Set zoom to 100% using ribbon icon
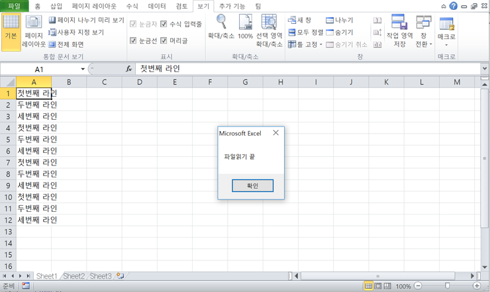490x292 pixels. click(245, 28)
